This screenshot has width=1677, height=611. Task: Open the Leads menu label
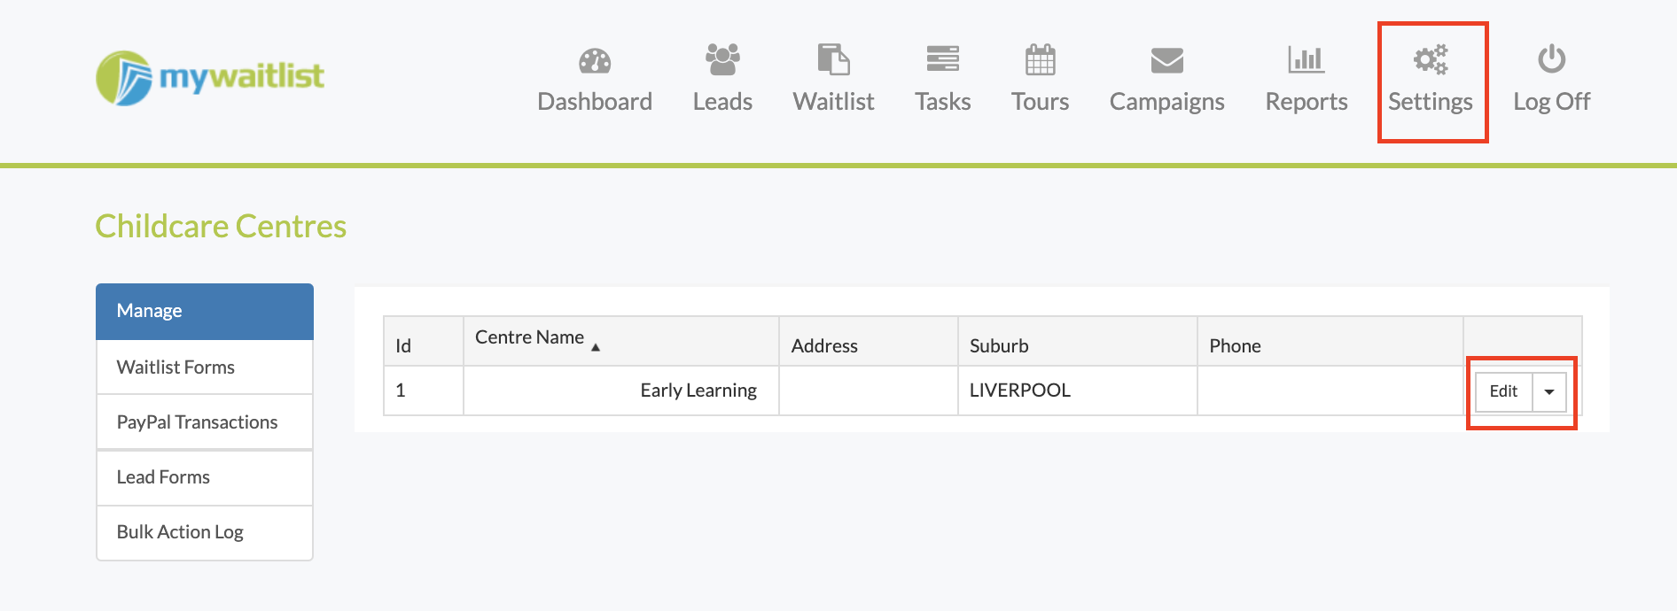tap(722, 102)
